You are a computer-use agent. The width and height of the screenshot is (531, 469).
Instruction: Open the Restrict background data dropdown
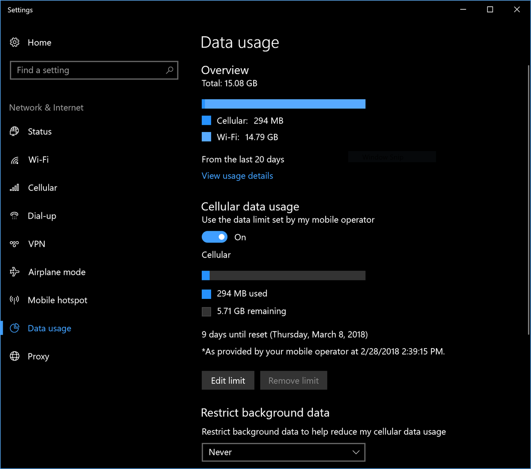[283, 452]
